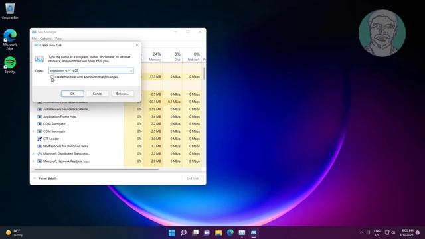Show hidden icons via the tray chevron
Image resolution: width=425 pixels, height=239 pixels.
point(361,232)
